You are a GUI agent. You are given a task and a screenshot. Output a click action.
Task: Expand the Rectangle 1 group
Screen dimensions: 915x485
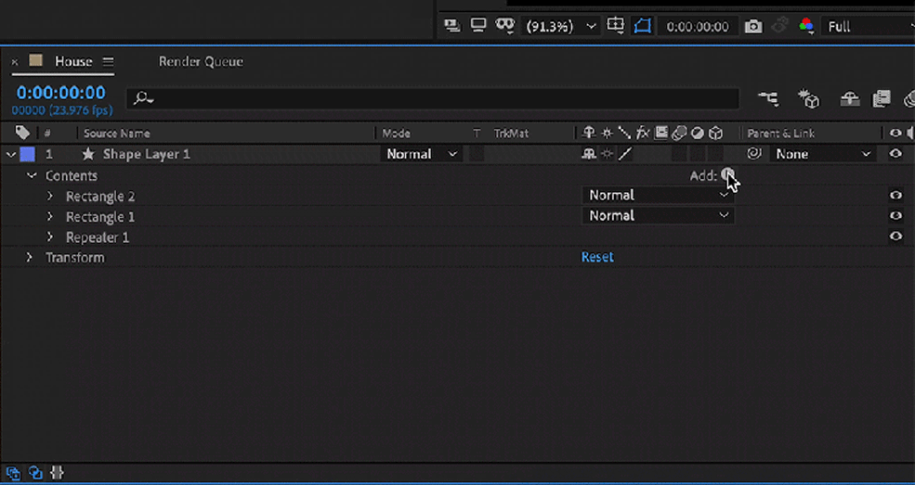[x=50, y=217]
